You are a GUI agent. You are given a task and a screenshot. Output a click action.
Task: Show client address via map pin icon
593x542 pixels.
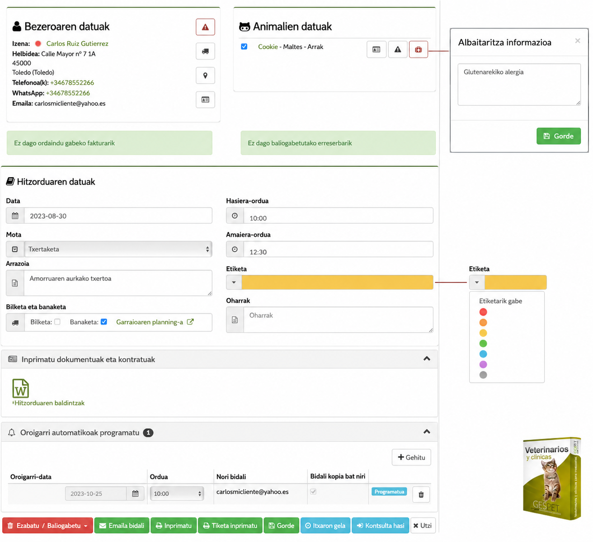pyautogui.click(x=205, y=75)
